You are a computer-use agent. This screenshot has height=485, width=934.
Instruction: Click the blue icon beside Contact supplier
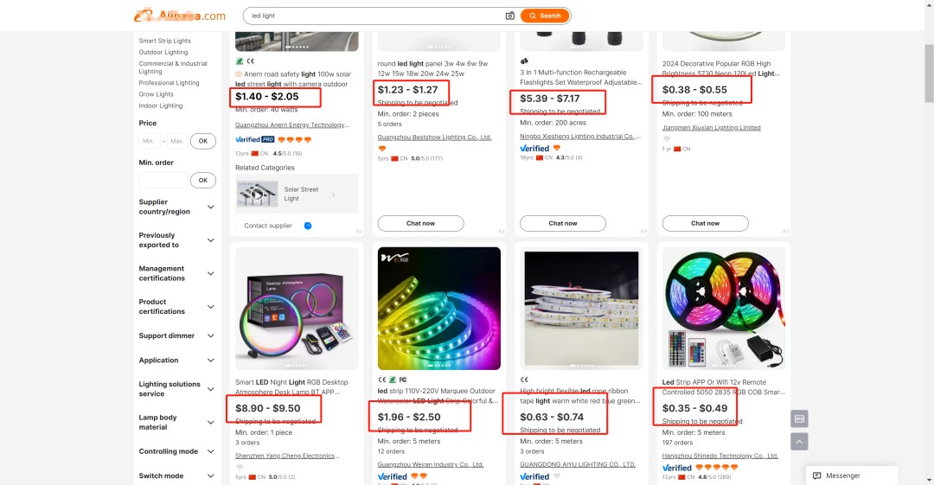(x=307, y=226)
